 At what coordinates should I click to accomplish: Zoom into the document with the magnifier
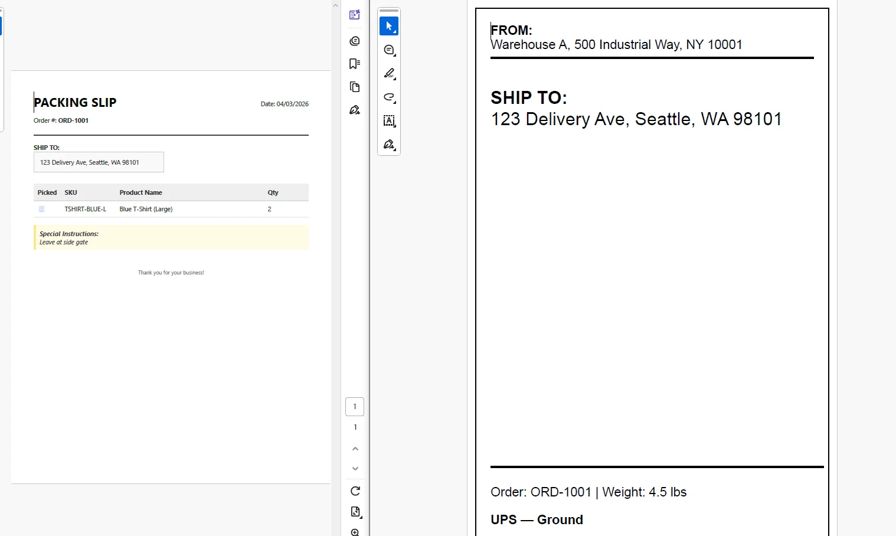tap(355, 532)
